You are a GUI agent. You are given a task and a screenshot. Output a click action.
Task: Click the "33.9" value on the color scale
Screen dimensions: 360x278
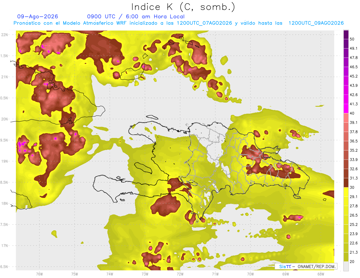point(354,160)
